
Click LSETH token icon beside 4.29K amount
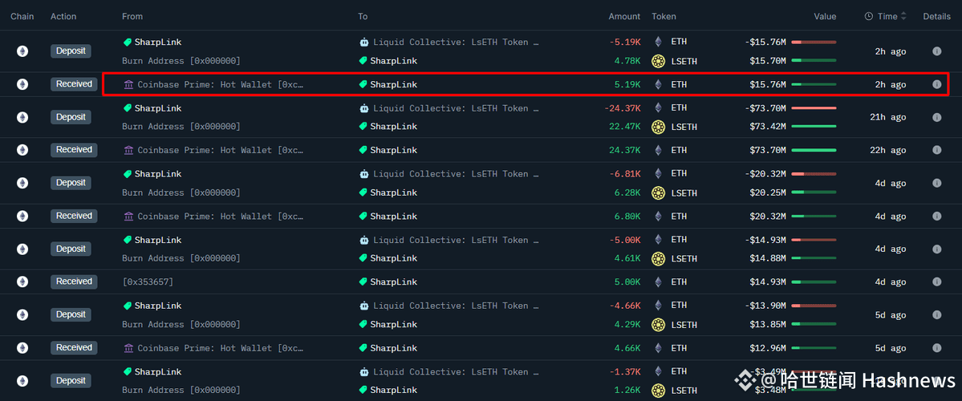pos(658,324)
